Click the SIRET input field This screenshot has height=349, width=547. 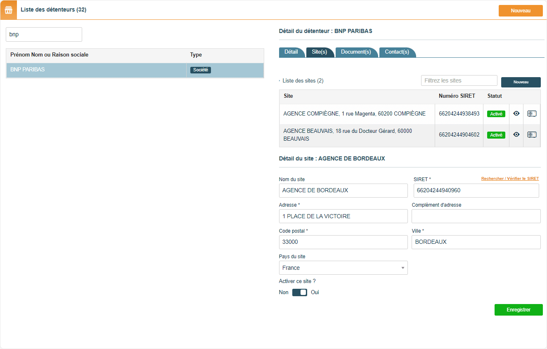(476, 191)
